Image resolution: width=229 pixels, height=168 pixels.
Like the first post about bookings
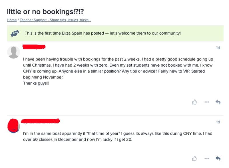(x=194, y=102)
